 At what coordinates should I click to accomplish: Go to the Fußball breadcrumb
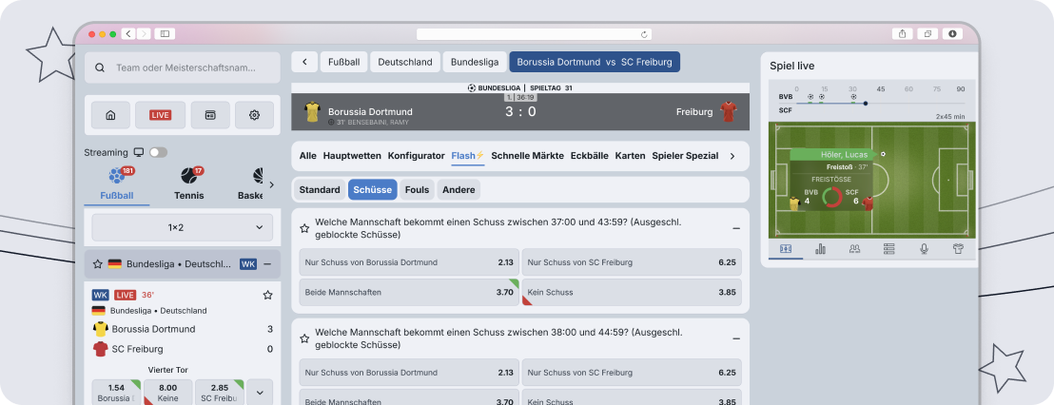coord(344,62)
